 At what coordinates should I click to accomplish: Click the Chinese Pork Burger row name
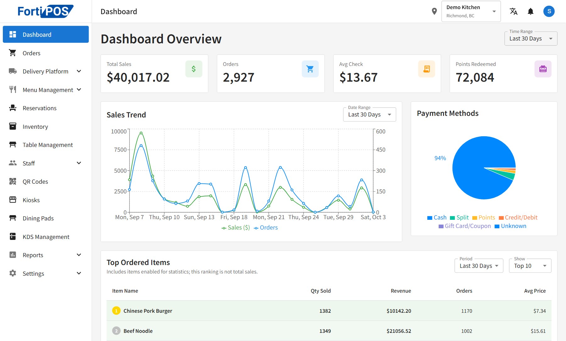coord(148,311)
